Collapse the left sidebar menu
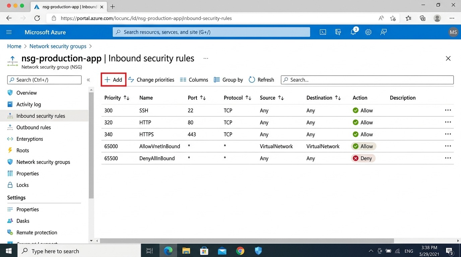 [x=88, y=80]
